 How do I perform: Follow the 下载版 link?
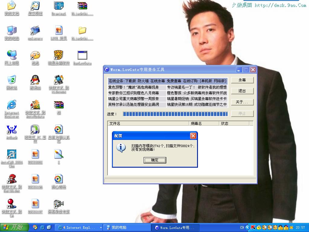click(131, 81)
